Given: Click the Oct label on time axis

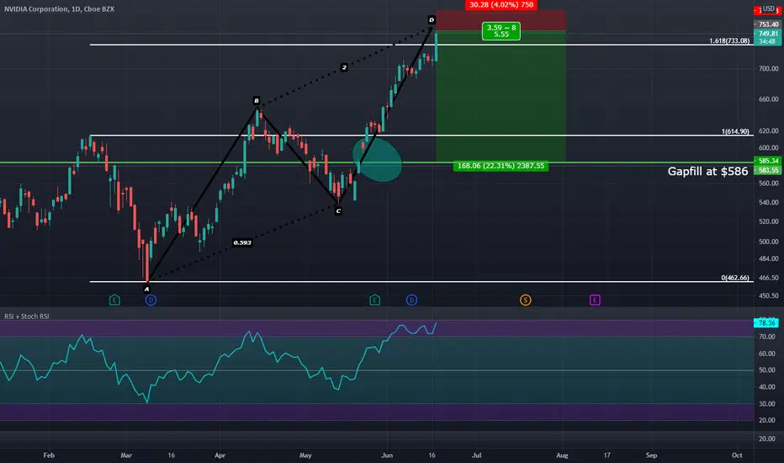Looking at the screenshot, I should tap(737, 455).
